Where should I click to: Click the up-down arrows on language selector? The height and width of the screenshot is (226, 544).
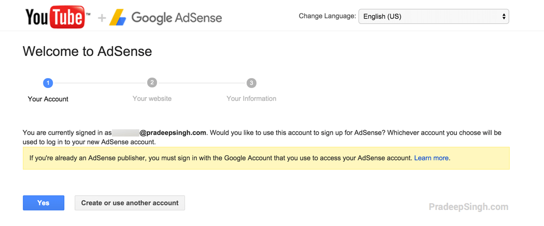504,17
